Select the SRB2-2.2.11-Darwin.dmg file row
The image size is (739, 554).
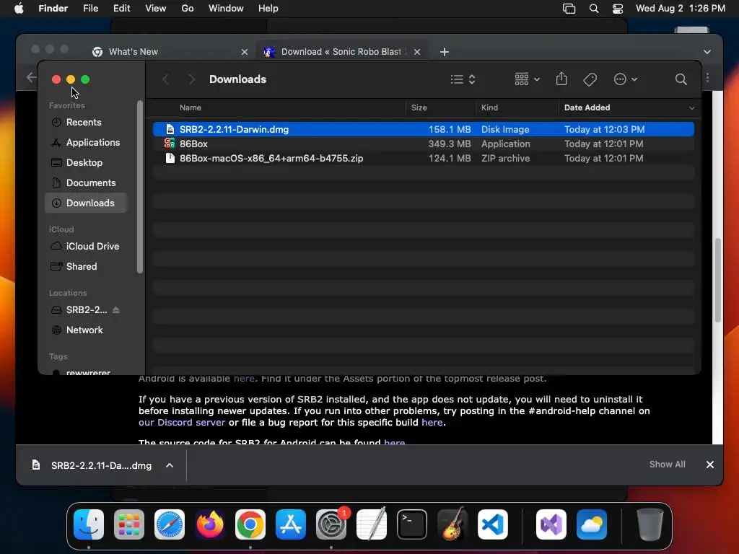point(423,129)
